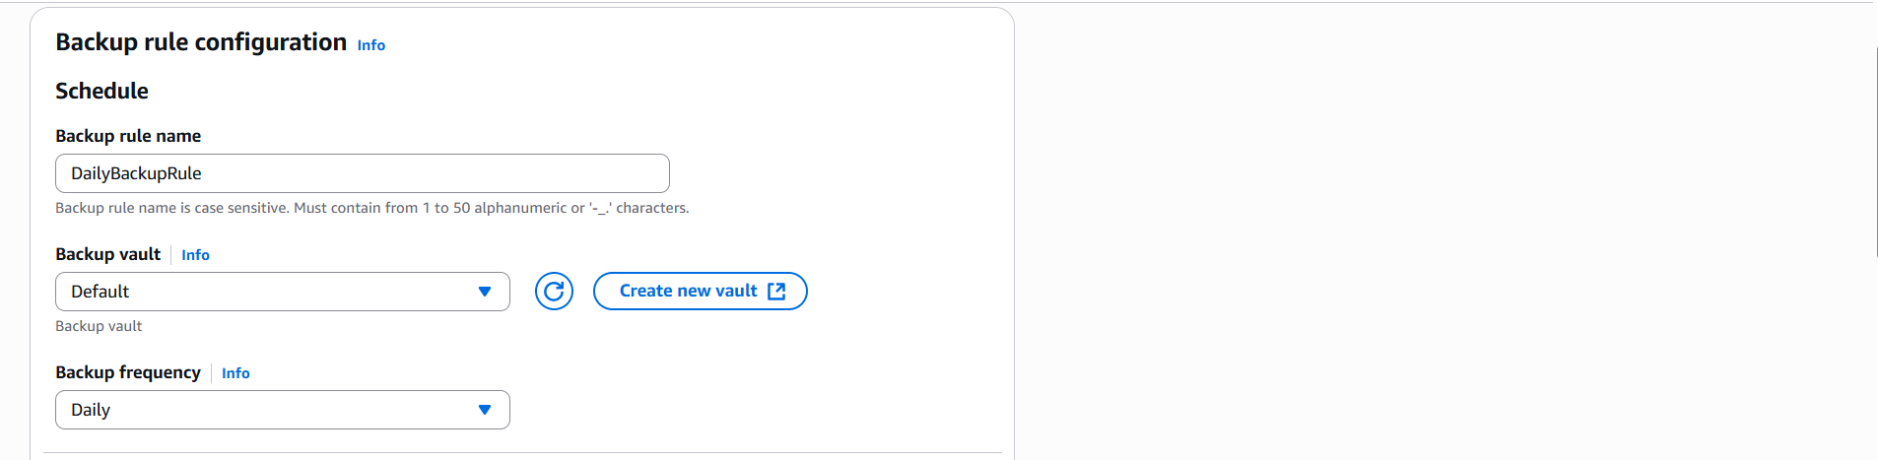The image size is (1878, 460).
Task: Click the Backup rule name label
Action: click(128, 136)
